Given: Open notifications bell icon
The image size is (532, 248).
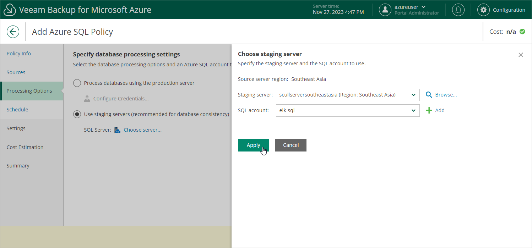Looking at the screenshot, I should tap(458, 10).
